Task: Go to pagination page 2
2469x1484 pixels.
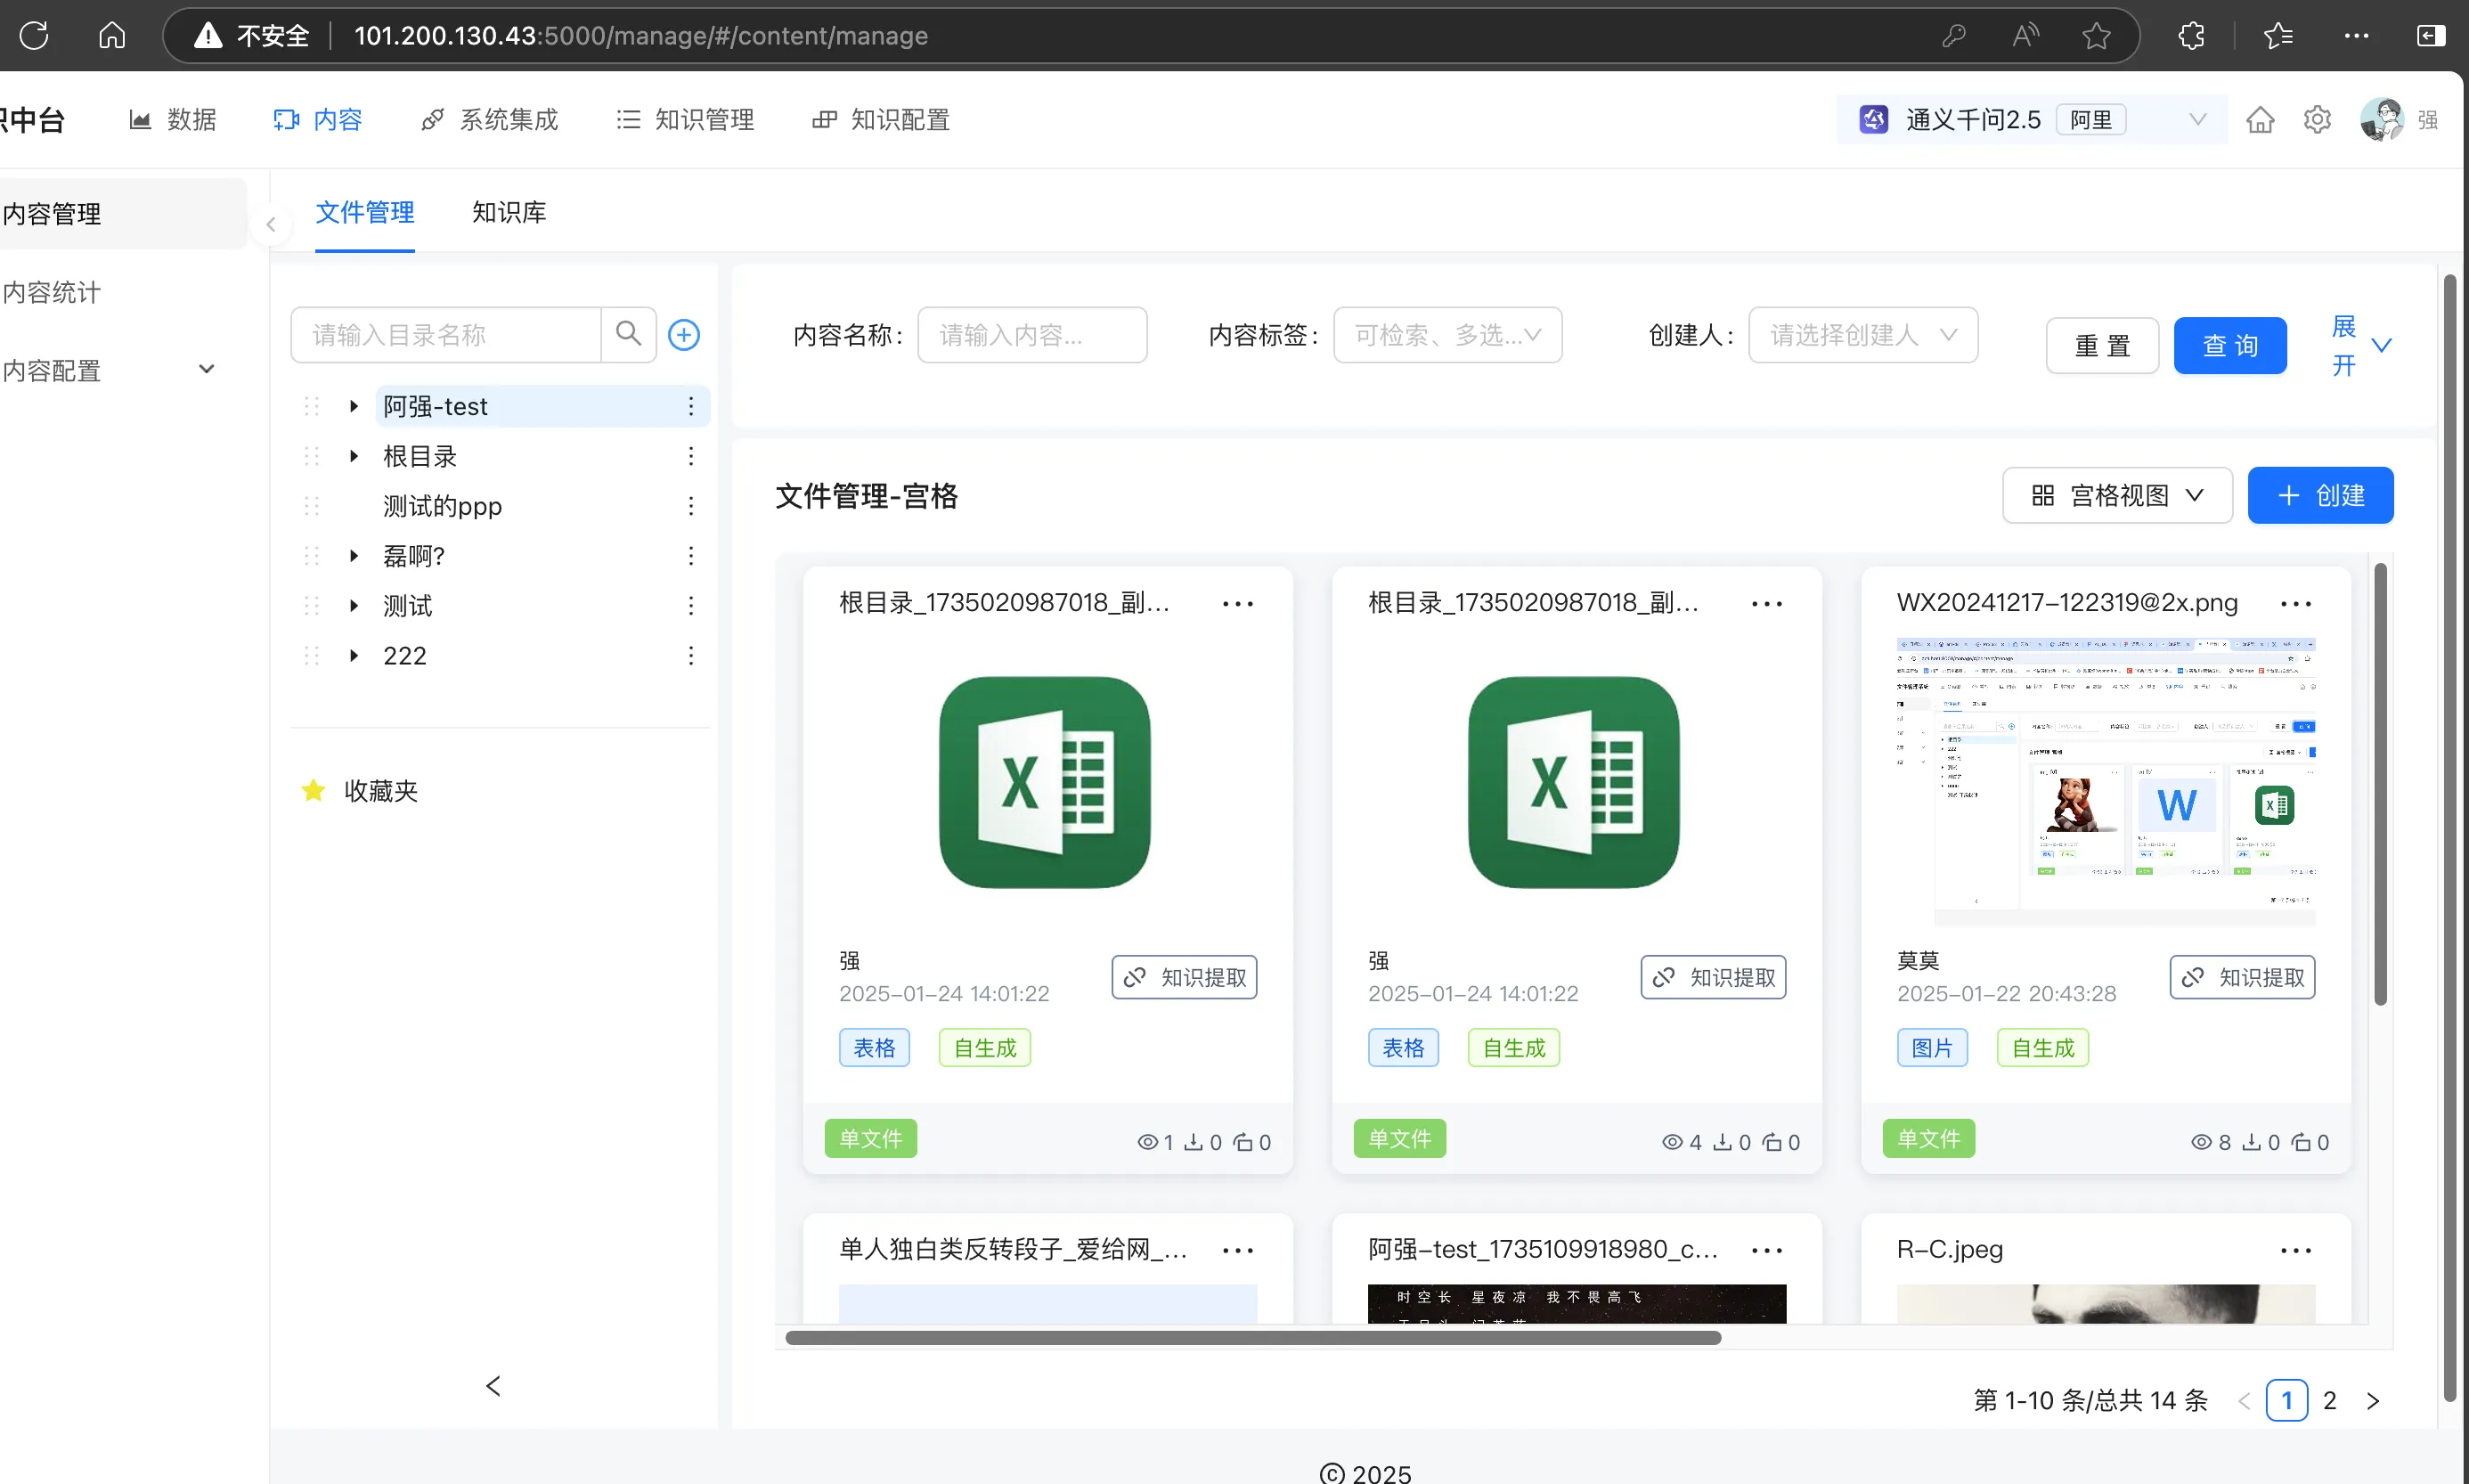Action: (x=2330, y=1402)
